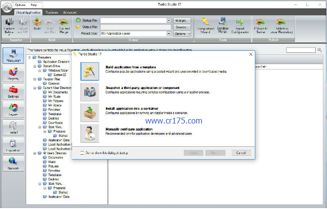327x209 pixels.
Task: Click the filesystem search box
Action: point(301,50)
